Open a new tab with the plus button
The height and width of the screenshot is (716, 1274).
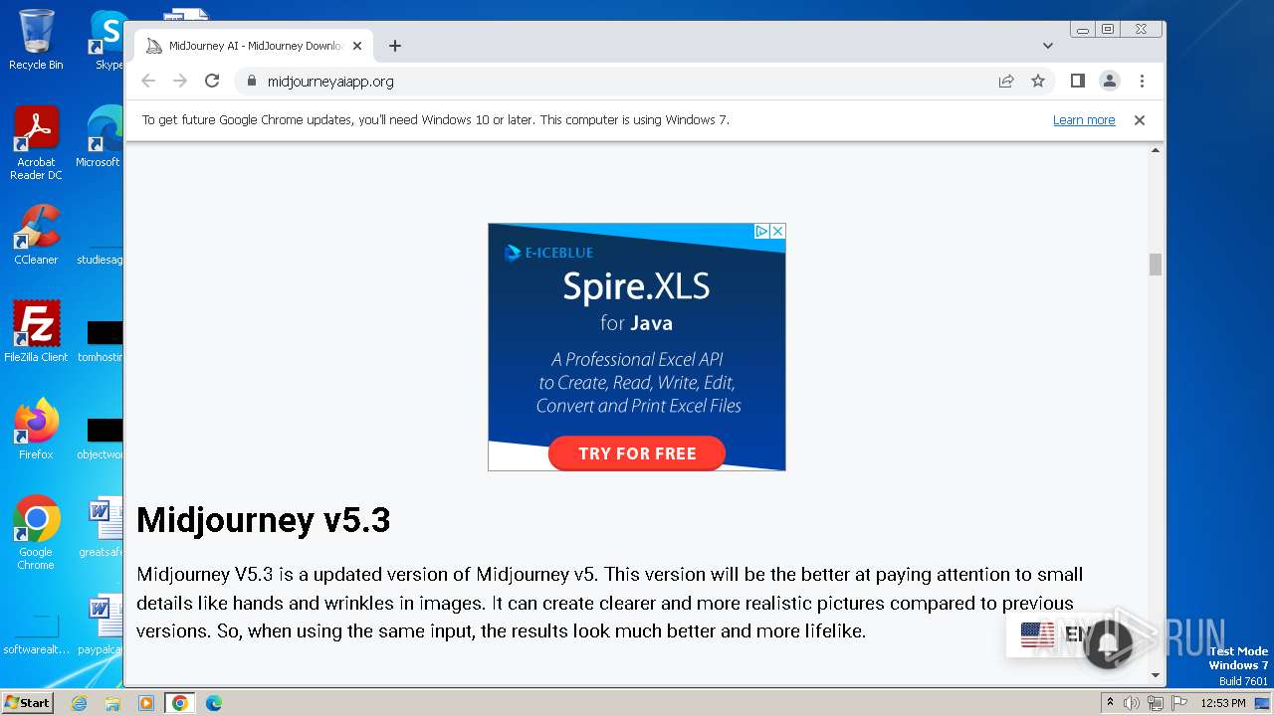(395, 46)
